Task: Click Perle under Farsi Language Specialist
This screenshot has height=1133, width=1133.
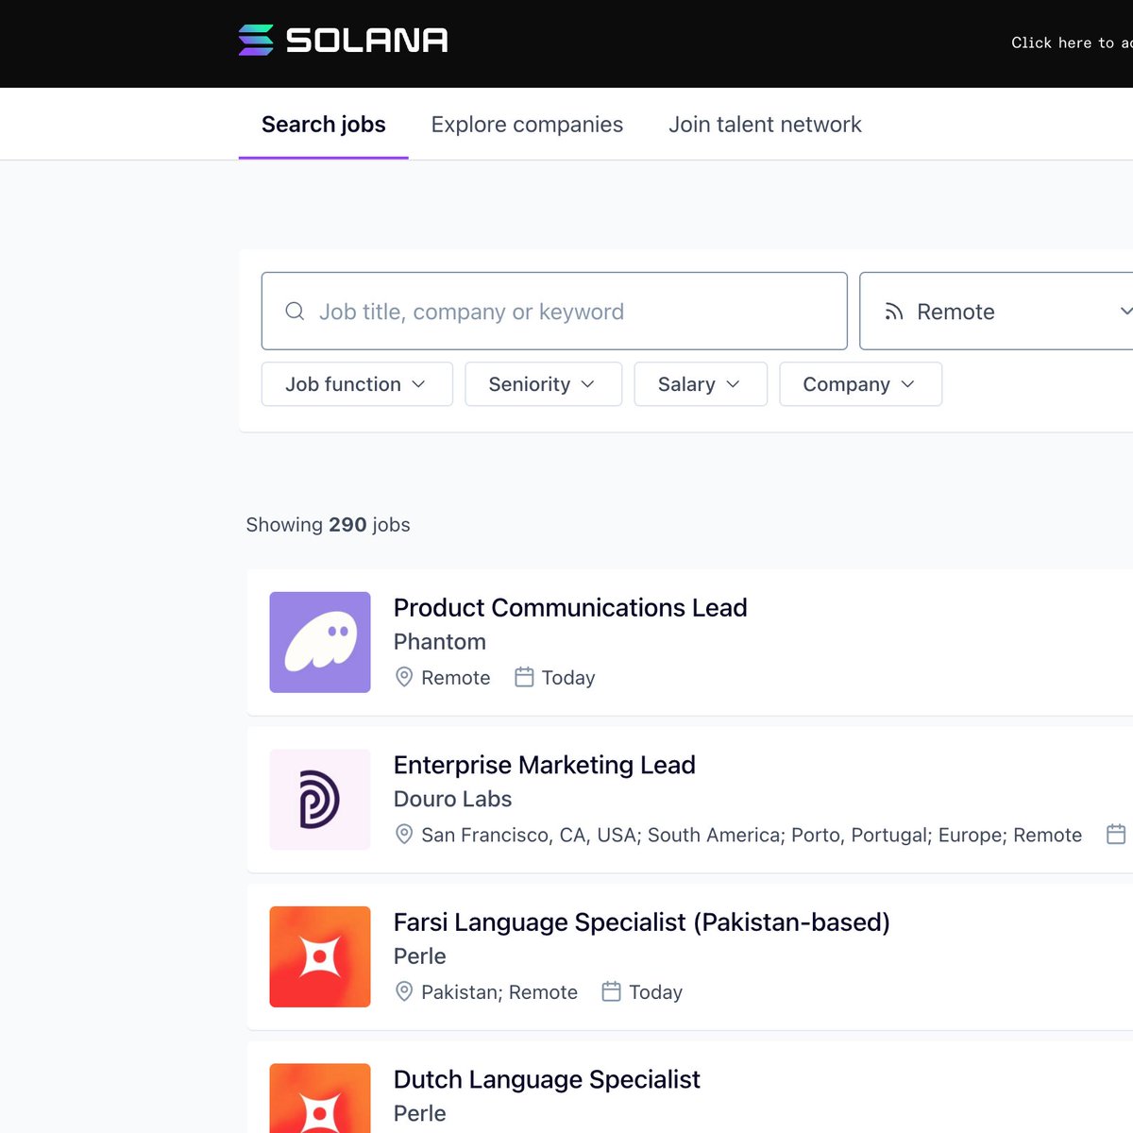Action: (420, 956)
